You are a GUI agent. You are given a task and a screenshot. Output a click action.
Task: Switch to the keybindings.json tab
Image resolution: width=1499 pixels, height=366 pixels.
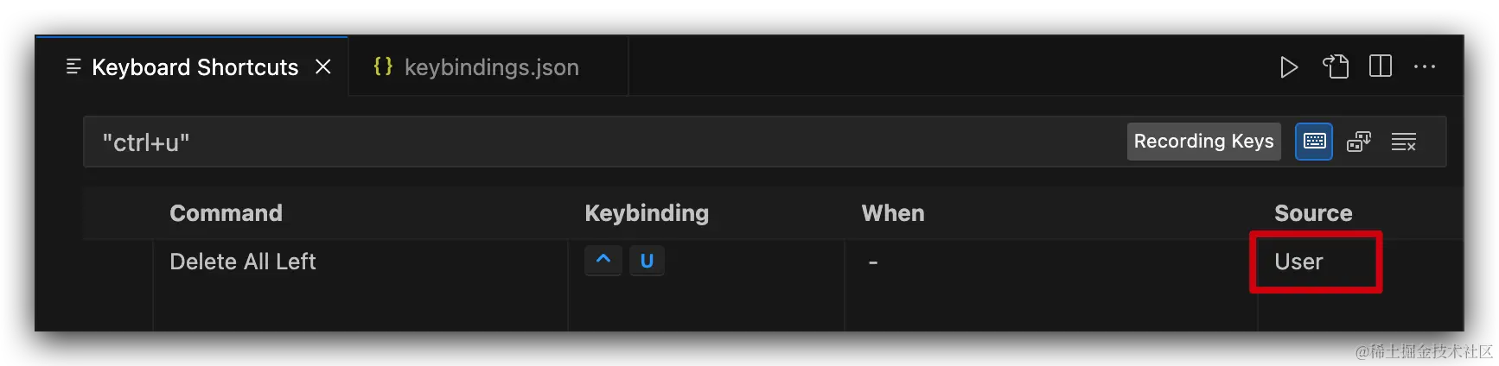tap(491, 67)
